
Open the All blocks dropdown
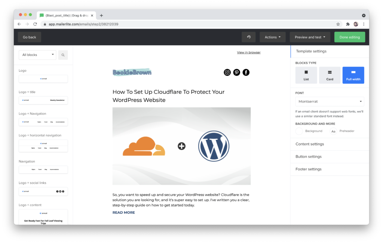click(37, 55)
